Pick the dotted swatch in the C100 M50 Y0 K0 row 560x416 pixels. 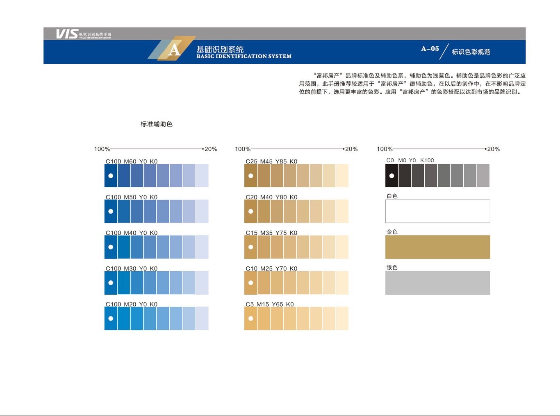point(111,211)
